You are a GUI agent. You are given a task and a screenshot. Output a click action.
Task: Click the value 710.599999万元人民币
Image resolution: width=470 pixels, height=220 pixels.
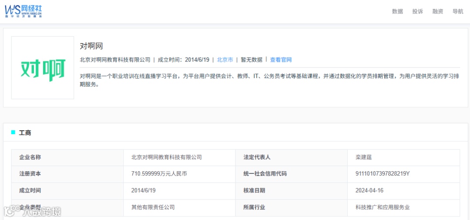tap(159, 173)
